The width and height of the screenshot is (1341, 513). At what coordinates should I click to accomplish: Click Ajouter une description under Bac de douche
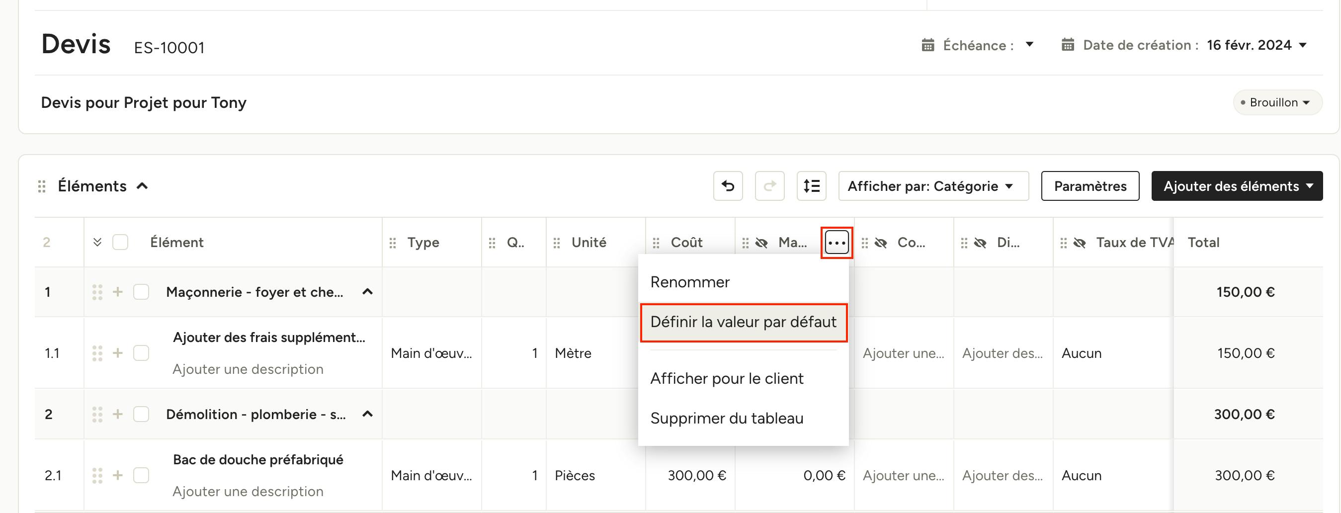[x=248, y=492]
